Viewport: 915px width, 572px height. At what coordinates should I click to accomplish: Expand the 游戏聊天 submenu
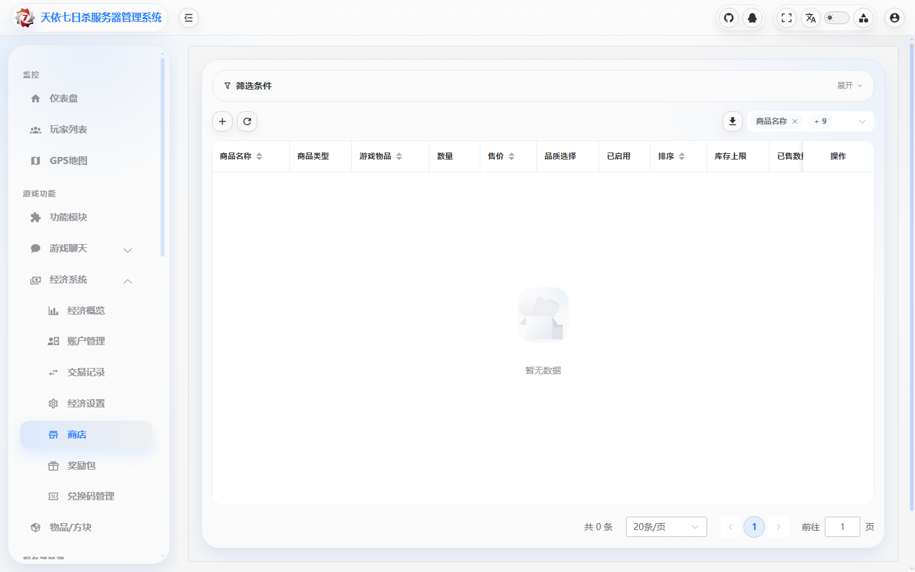86,249
